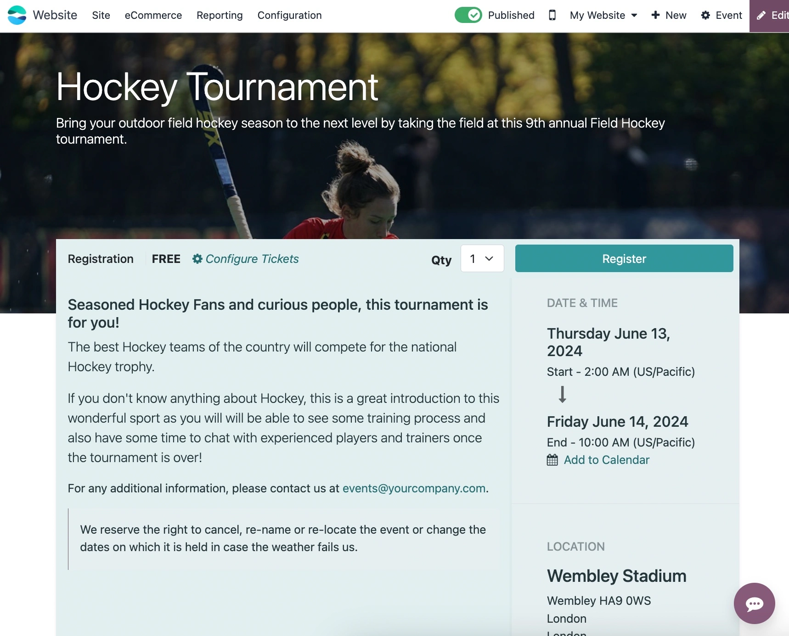Click the 'Wembley HA9 0WS' address line

click(x=599, y=601)
